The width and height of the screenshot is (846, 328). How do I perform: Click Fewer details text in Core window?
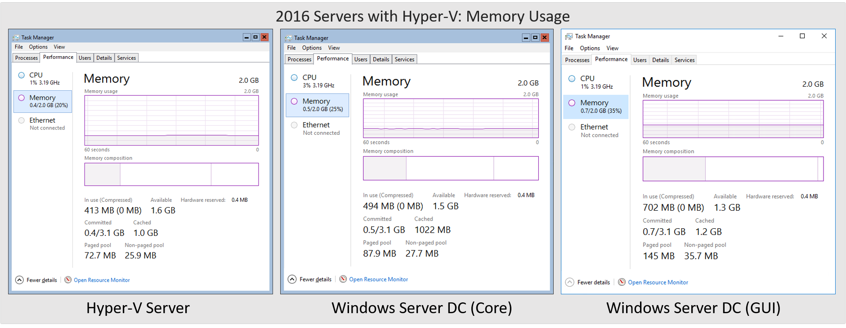(315, 279)
